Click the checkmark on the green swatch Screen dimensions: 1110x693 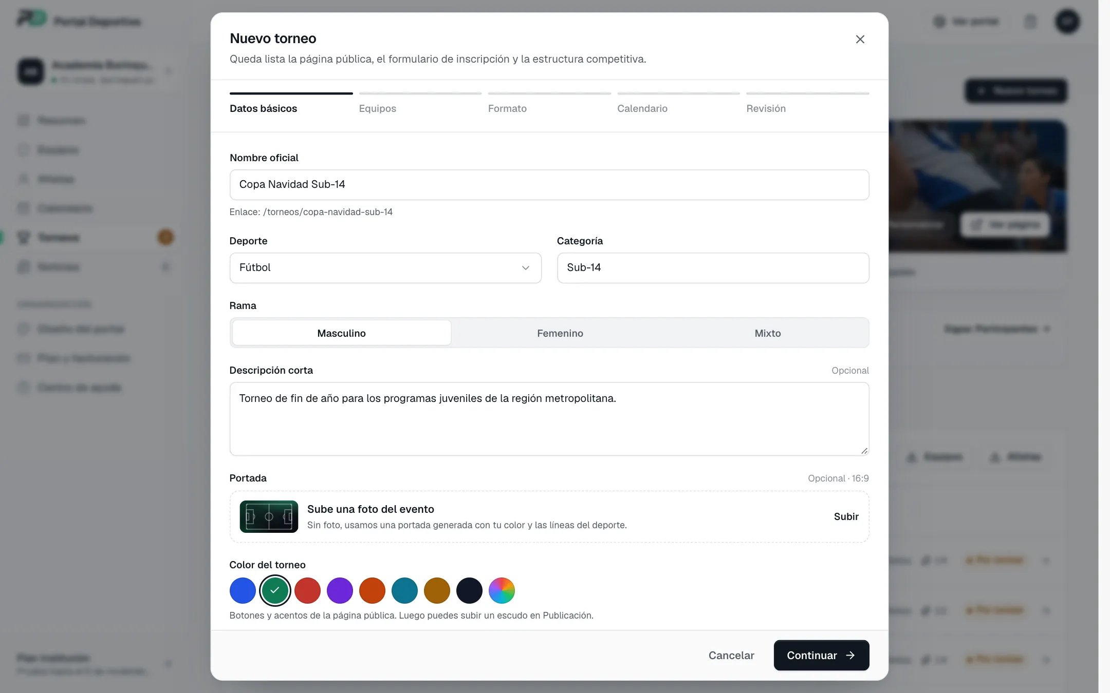tap(275, 590)
